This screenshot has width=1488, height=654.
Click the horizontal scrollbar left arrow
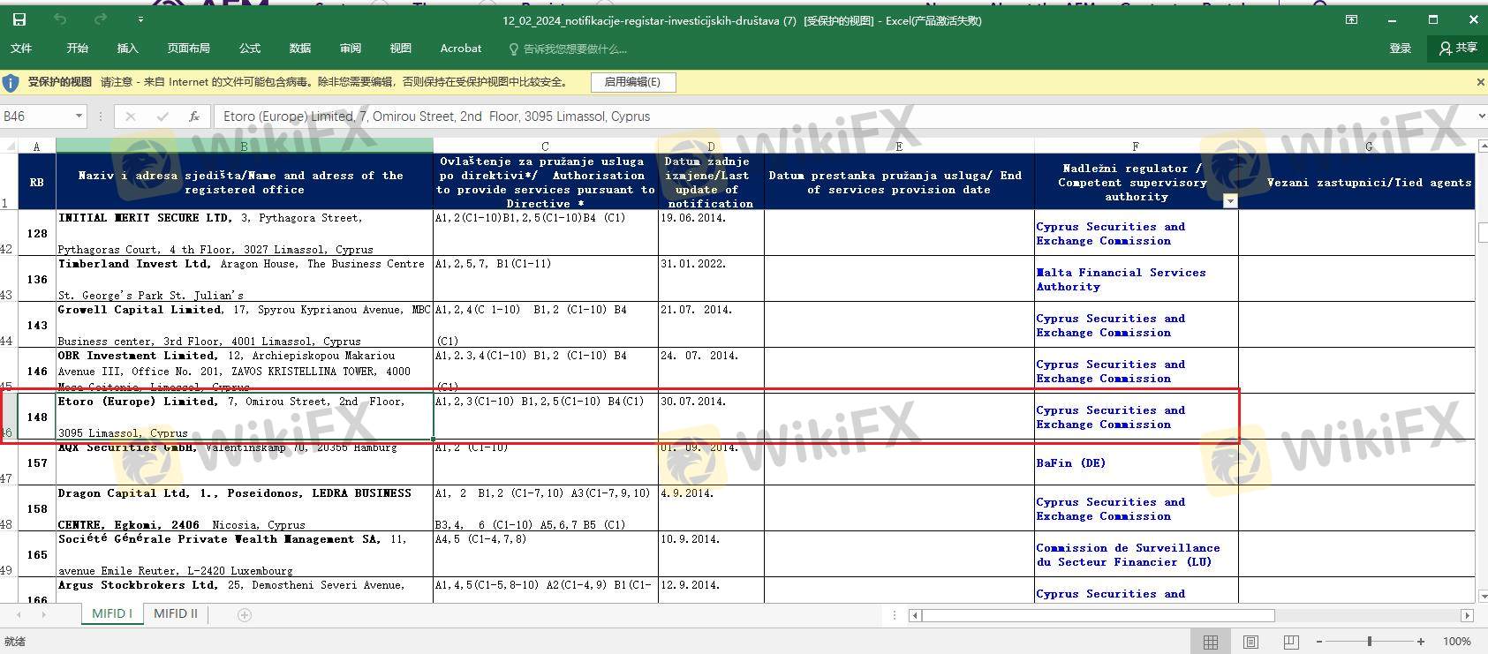915,615
